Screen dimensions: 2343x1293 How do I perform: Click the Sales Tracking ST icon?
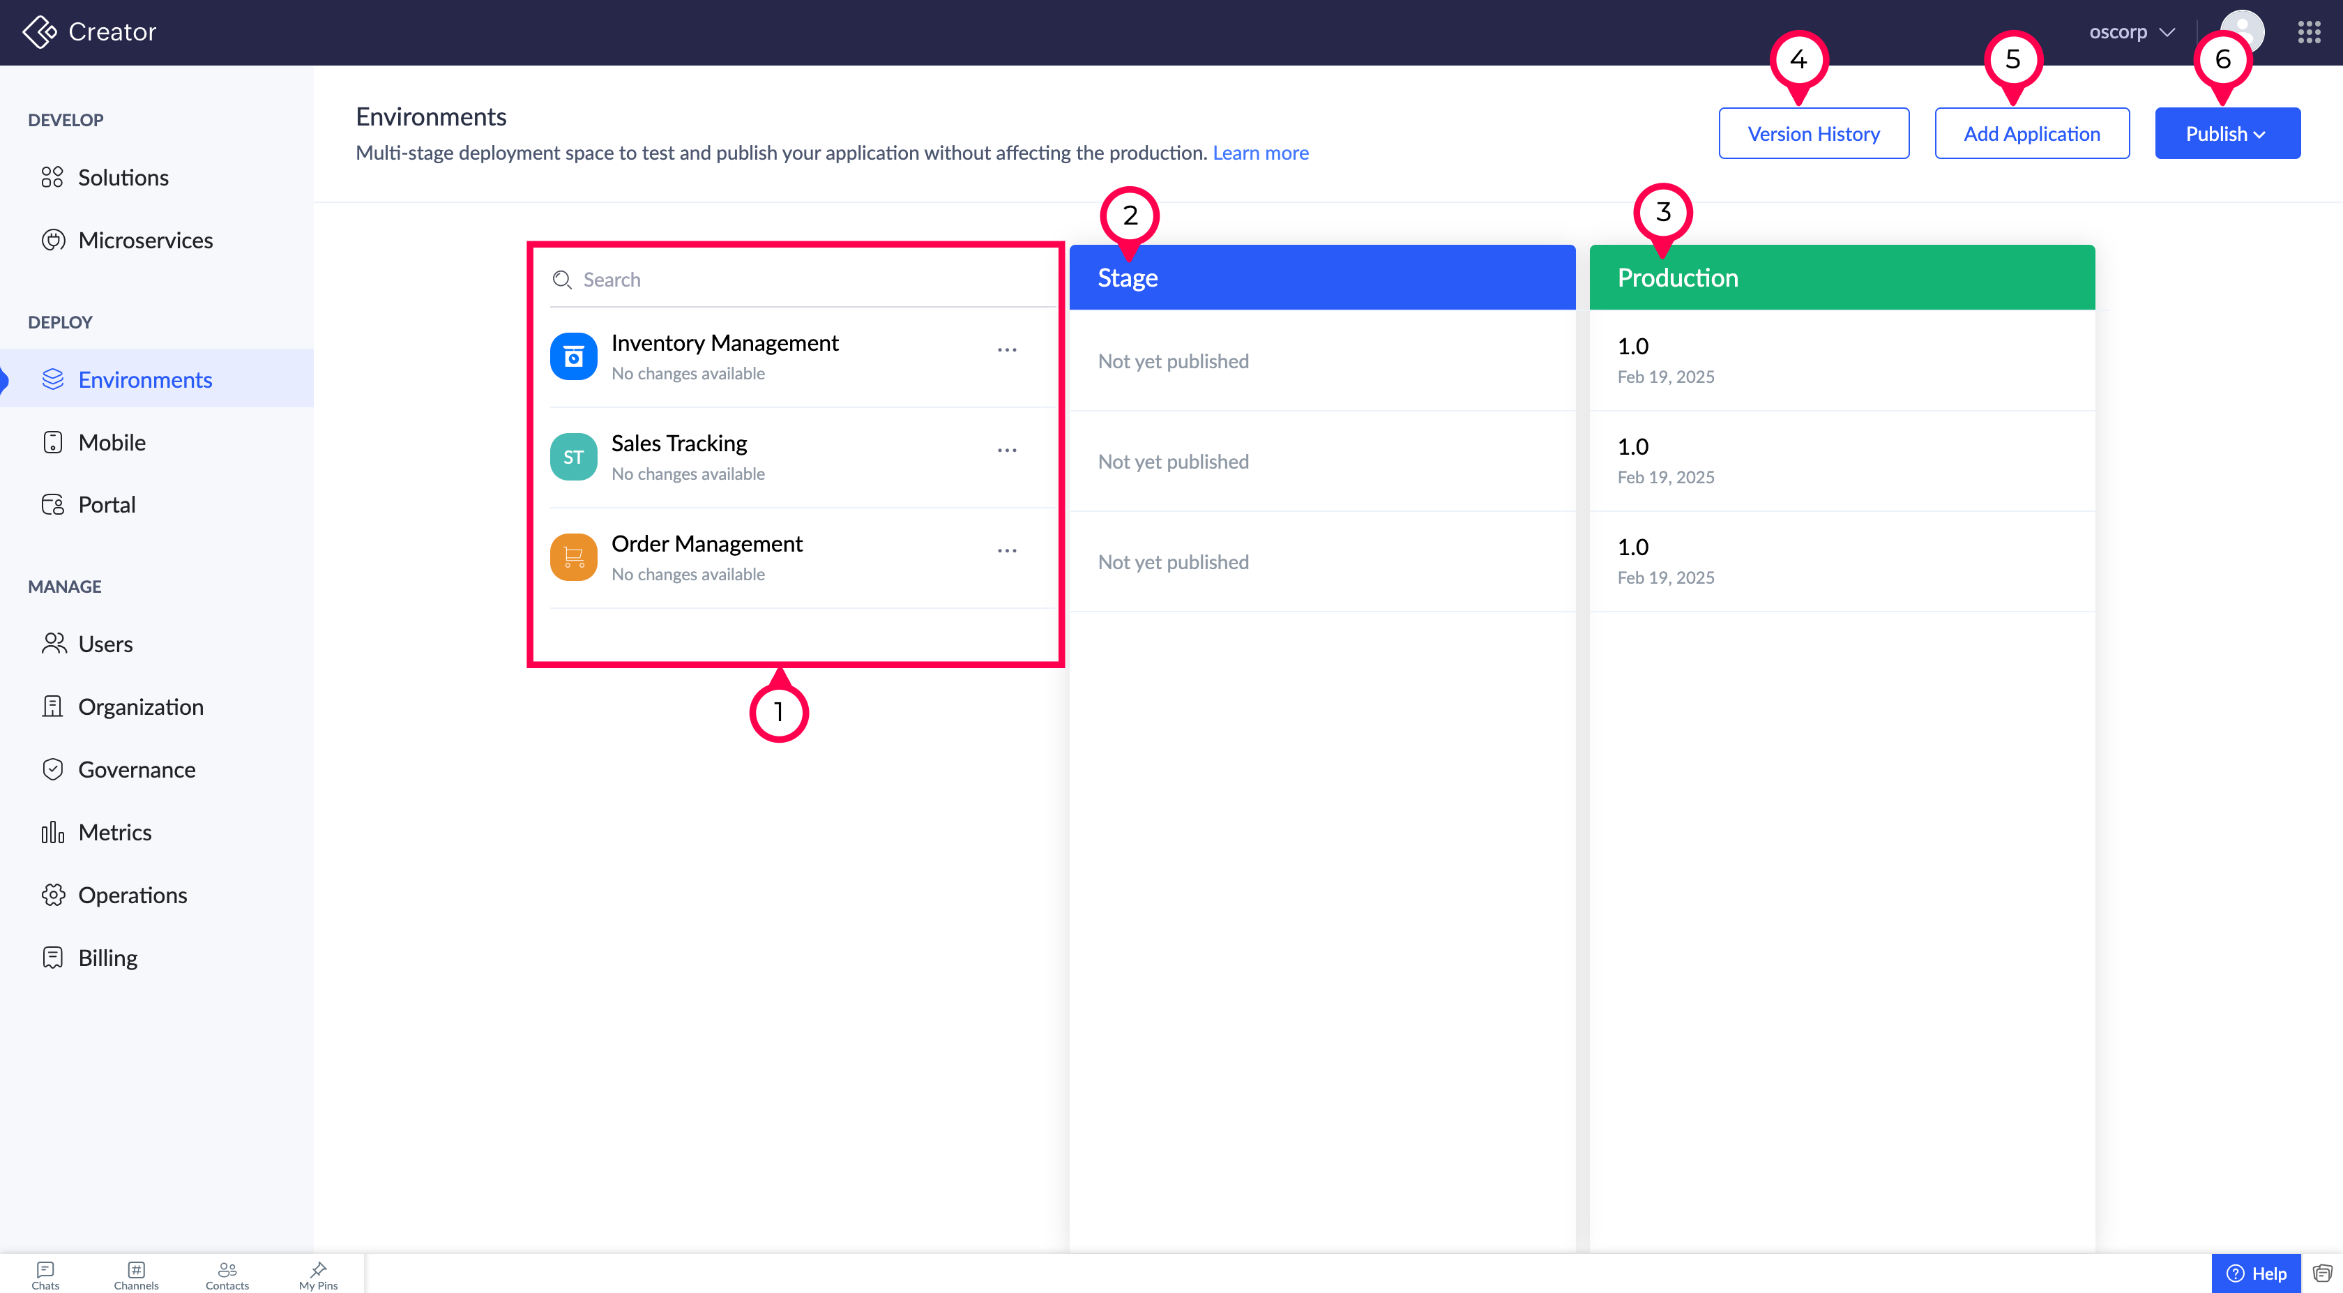point(573,457)
